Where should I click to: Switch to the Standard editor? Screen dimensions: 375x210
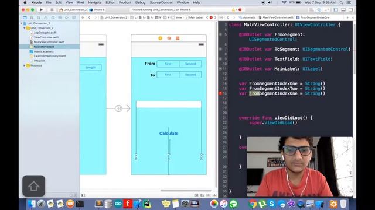311,10
